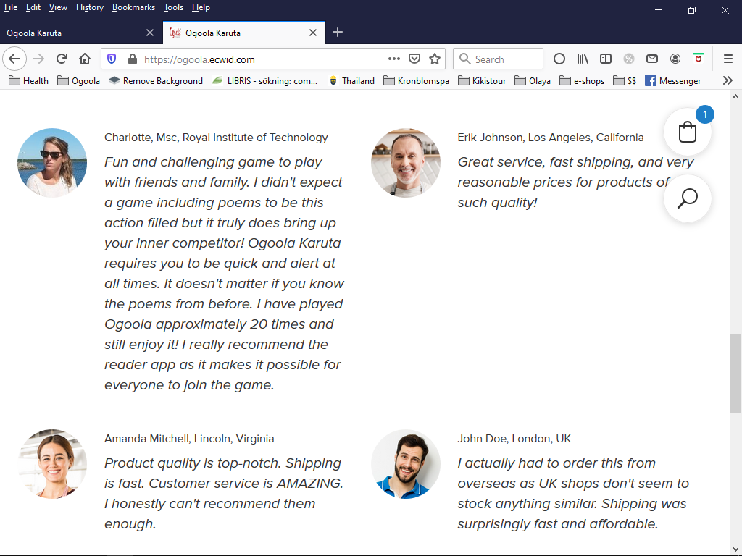Viewport: 742px width, 556px height.
Task: Toggle the sidebar view icon
Action: click(x=606, y=59)
